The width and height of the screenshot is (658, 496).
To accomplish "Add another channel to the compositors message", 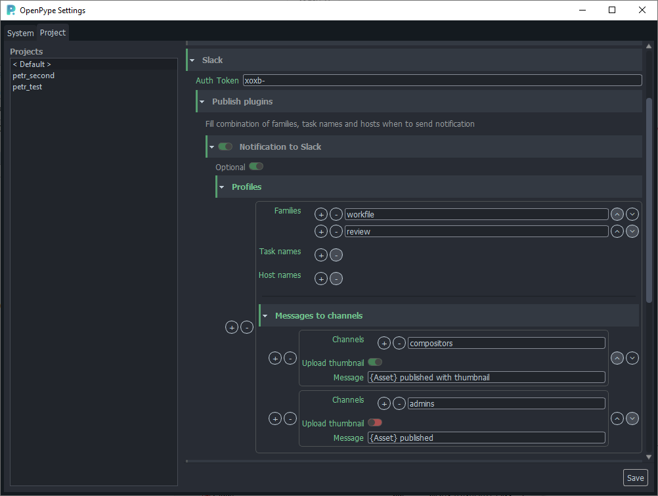I will click(x=384, y=342).
